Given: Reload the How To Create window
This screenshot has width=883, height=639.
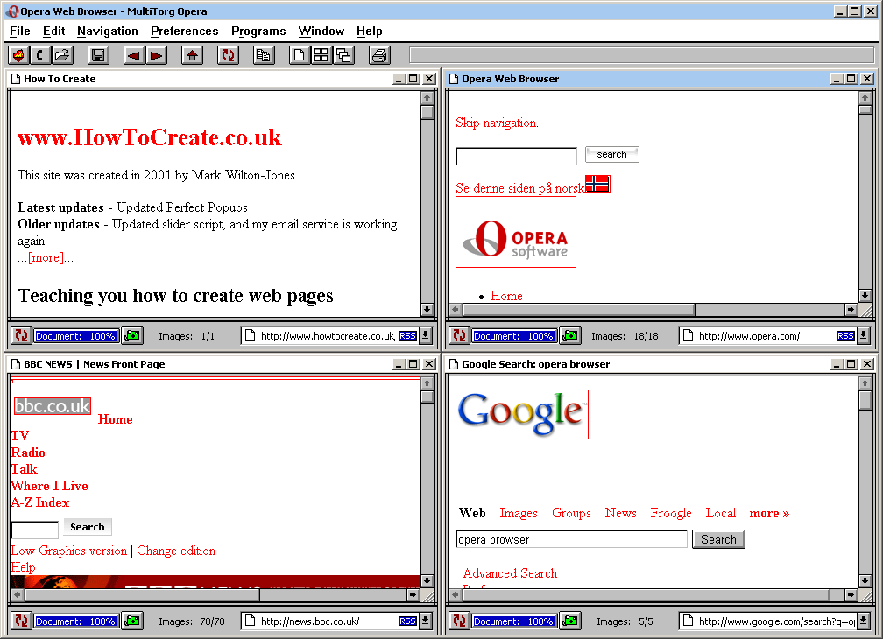Looking at the screenshot, I should [21, 336].
